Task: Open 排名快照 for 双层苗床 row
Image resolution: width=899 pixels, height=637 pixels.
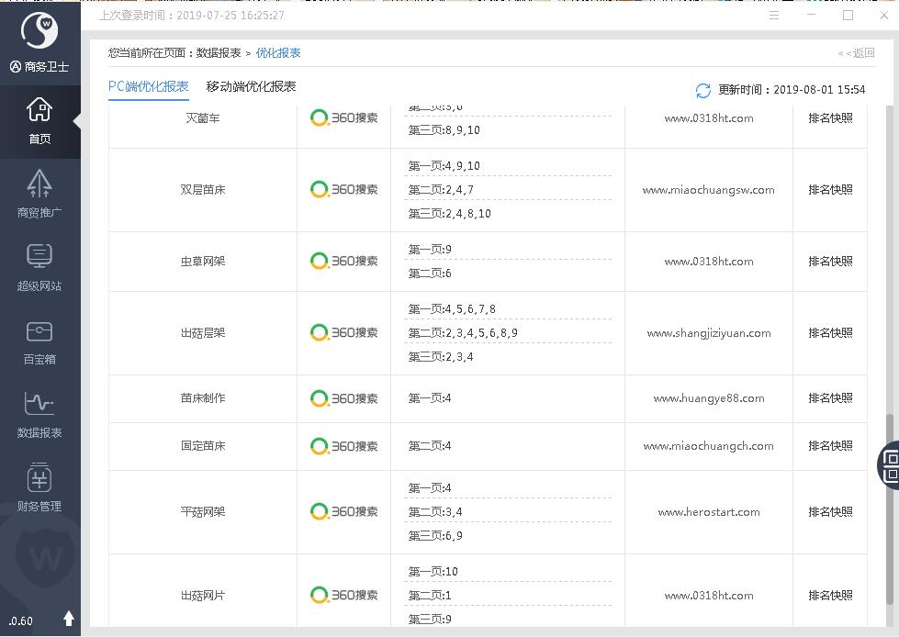Action: pyautogui.click(x=830, y=190)
